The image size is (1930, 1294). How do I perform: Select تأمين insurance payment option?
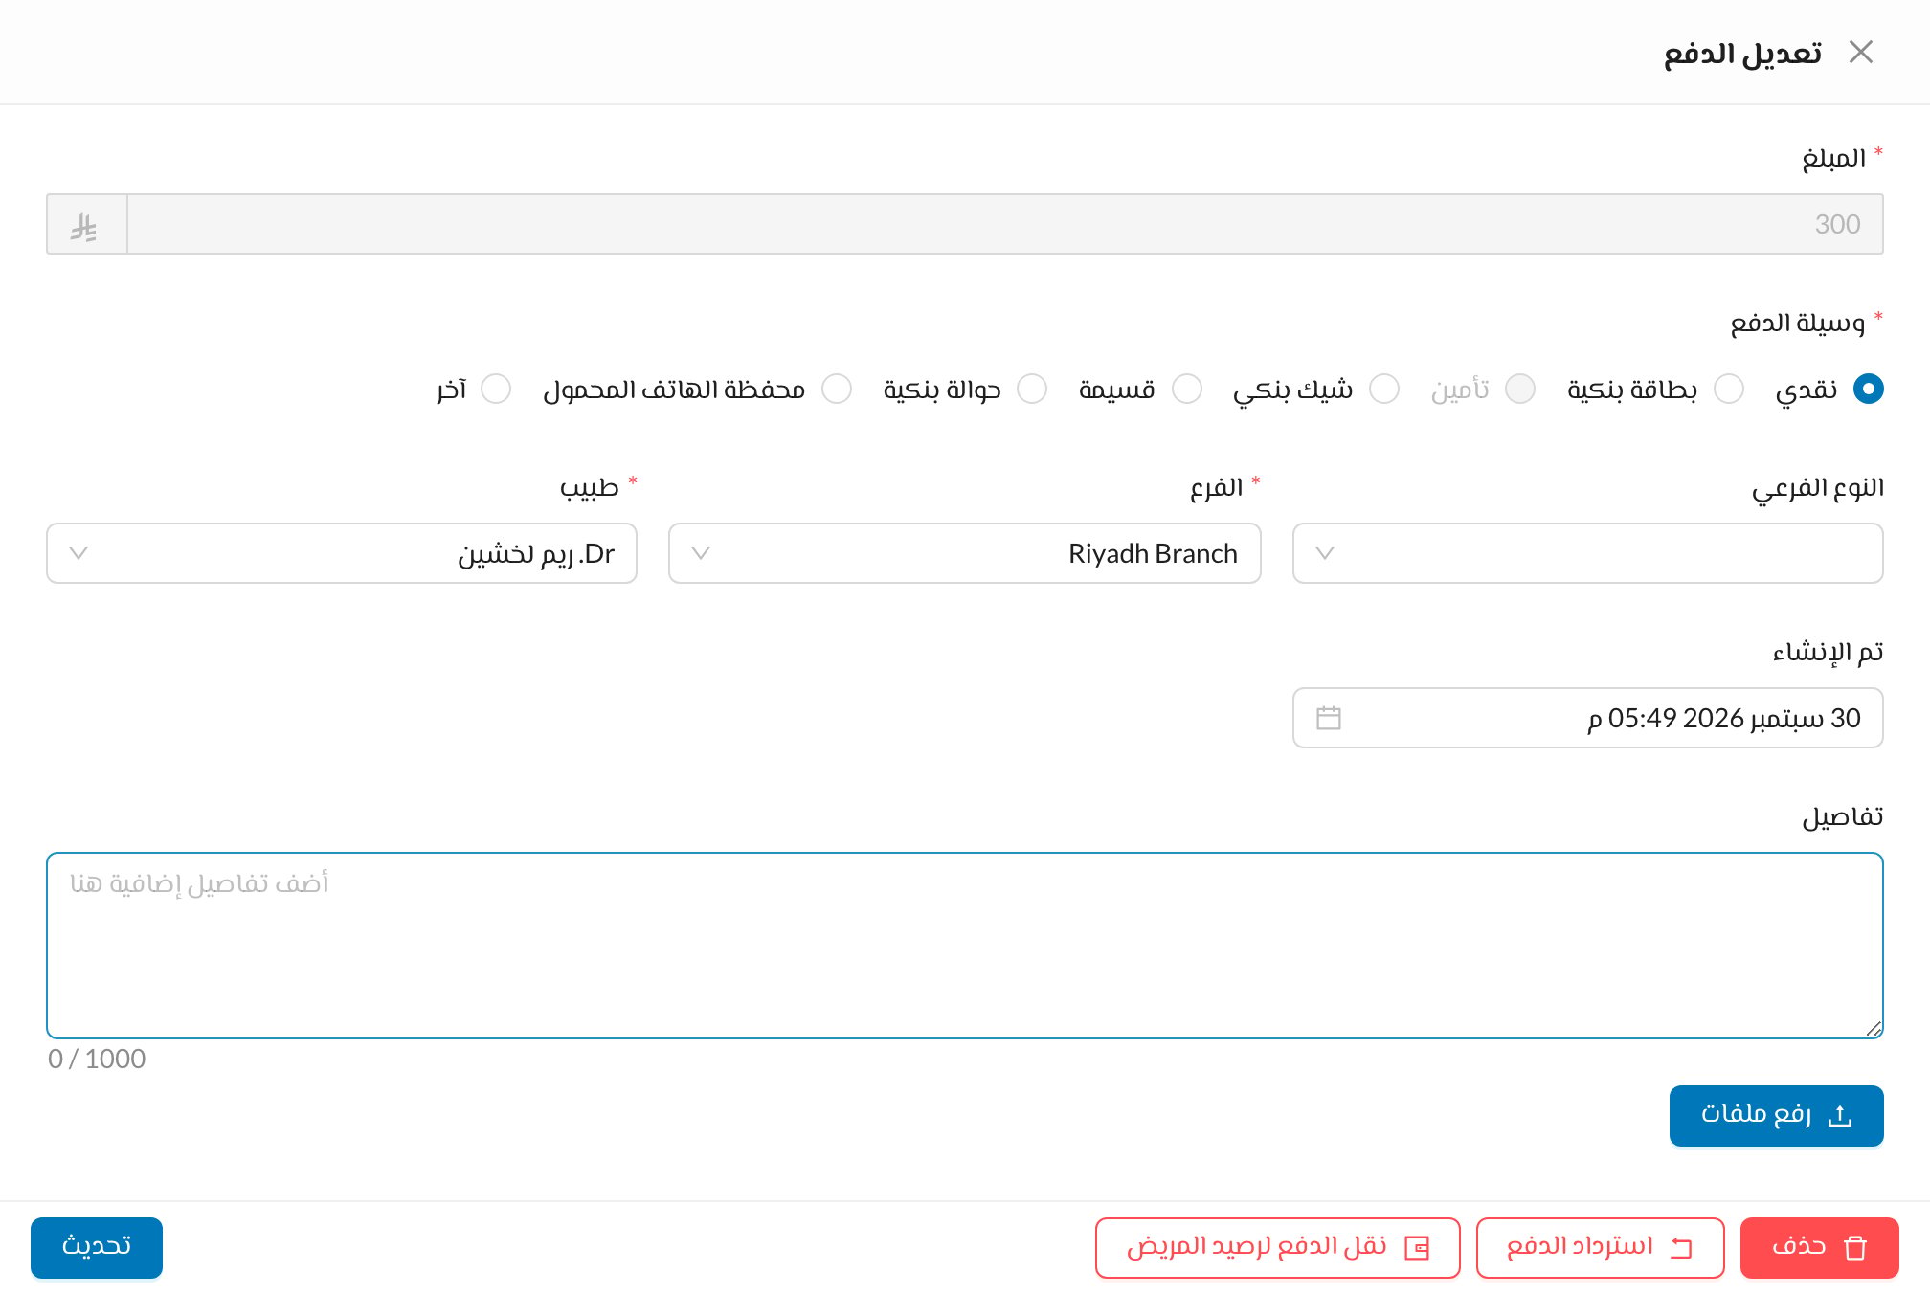(x=1519, y=389)
